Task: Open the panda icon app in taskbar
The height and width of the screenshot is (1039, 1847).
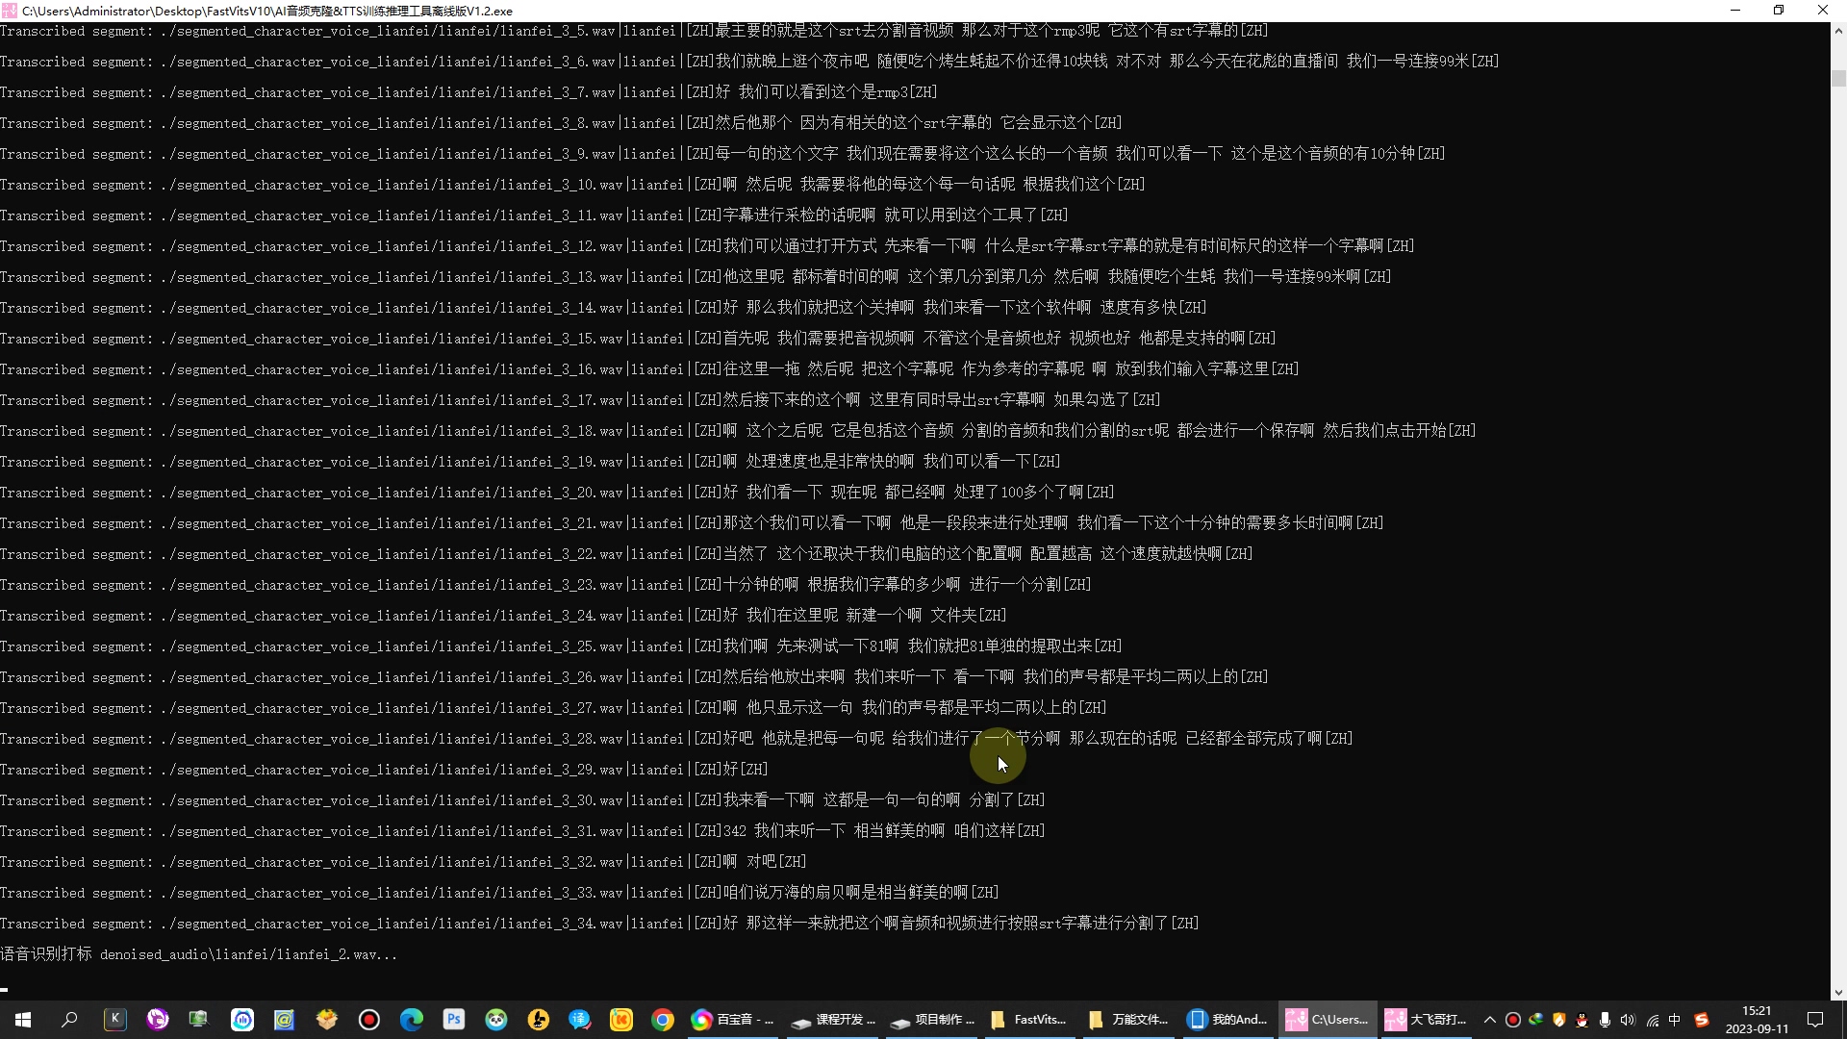Action: 495,1020
